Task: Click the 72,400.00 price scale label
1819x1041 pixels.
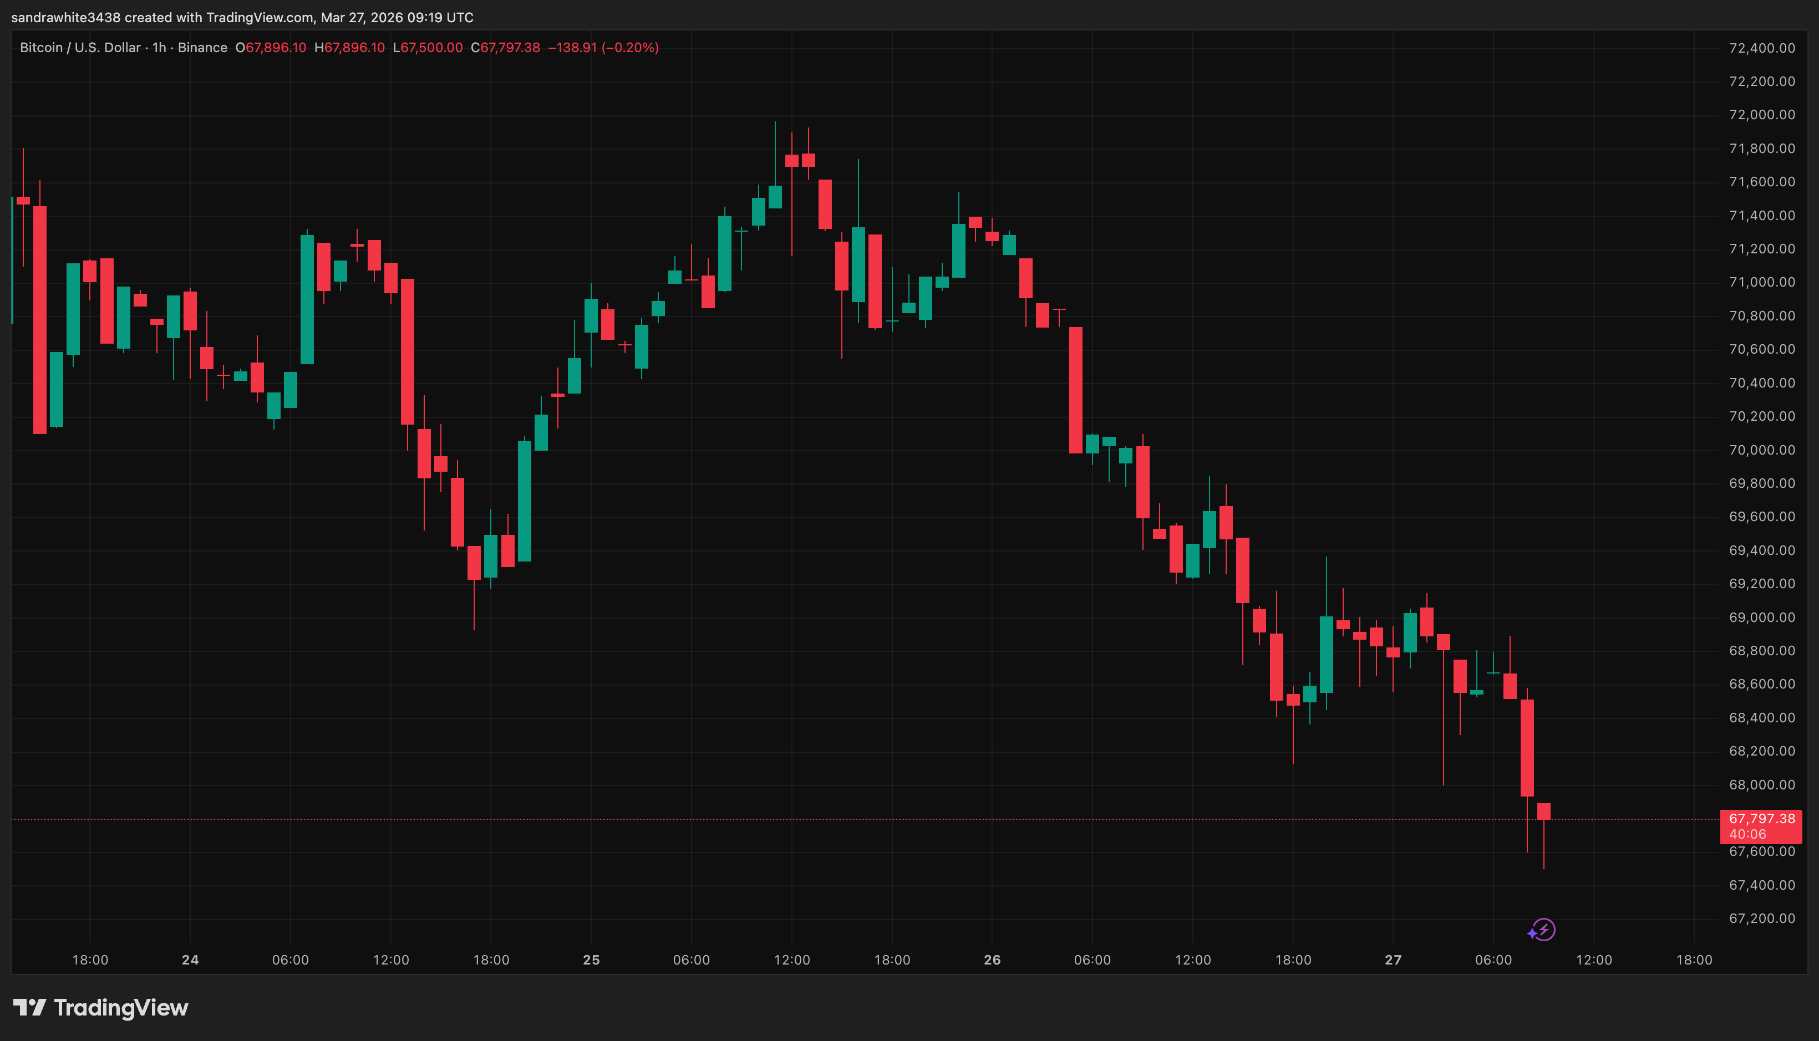Action: tap(1761, 48)
